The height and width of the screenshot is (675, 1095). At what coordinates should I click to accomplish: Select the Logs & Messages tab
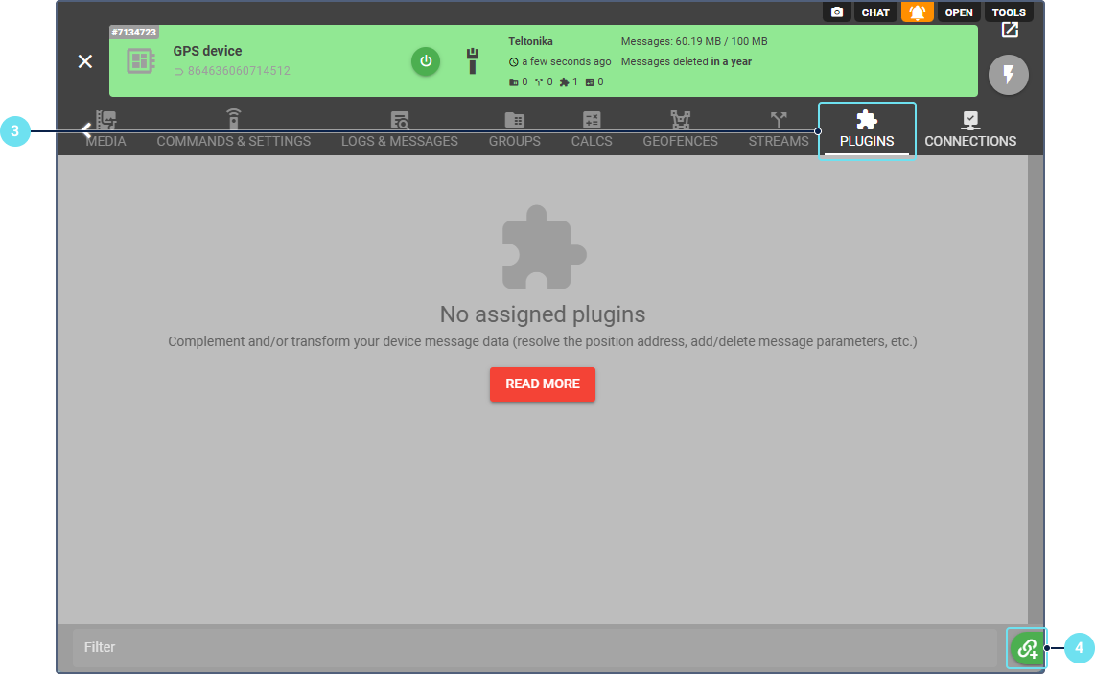pos(400,130)
